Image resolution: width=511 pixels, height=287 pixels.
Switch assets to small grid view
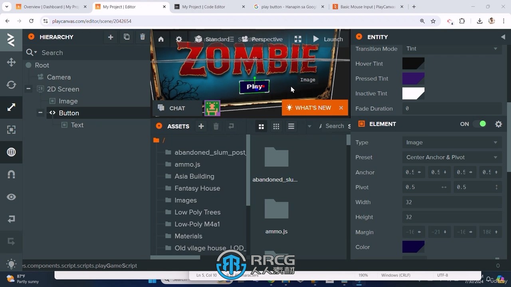tap(276, 126)
